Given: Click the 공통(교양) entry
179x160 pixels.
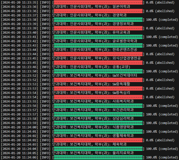Looking at the screenshot, I should [121, 67].
